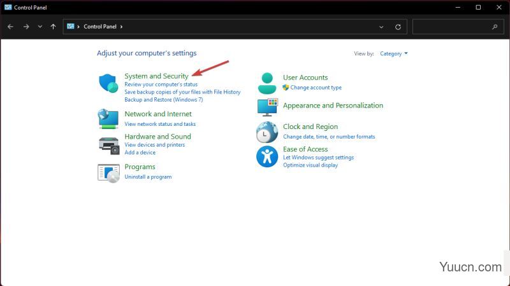510x286 pixels.
Task: Click Add a device link
Action: tap(140, 153)
